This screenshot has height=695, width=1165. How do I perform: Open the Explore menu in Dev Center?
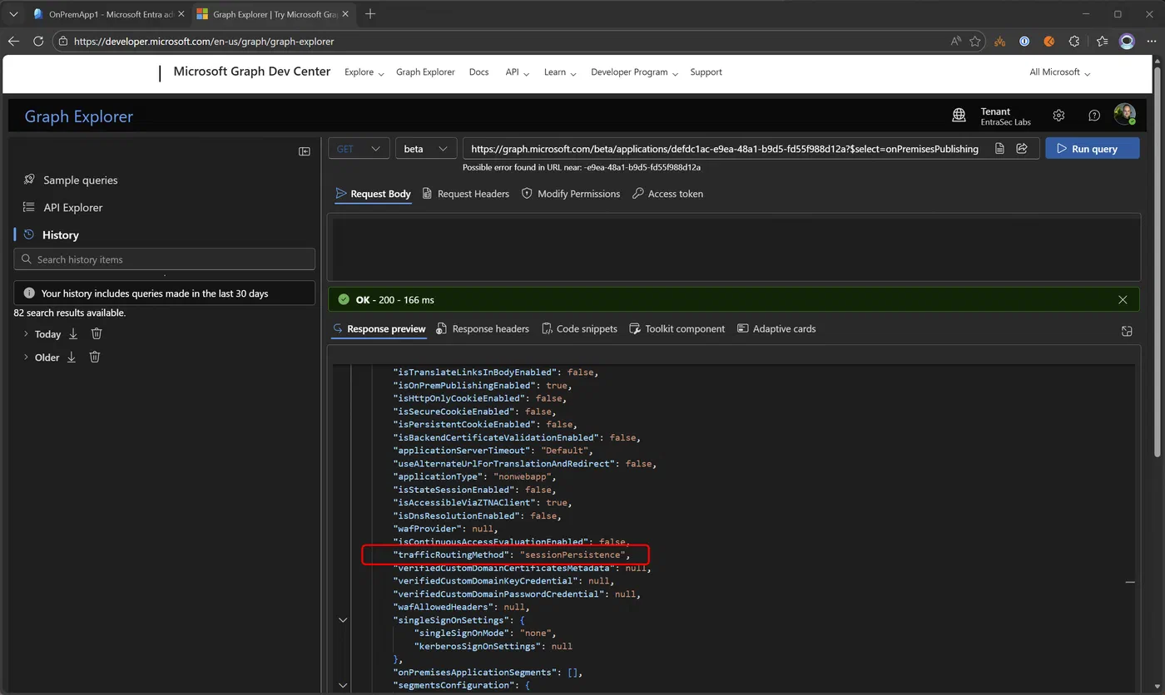(364, 72)
